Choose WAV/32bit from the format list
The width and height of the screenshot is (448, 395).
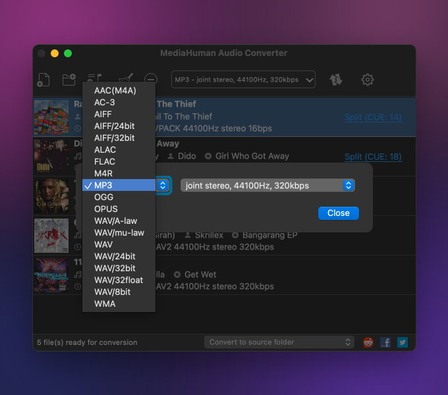tap(119, 269)
